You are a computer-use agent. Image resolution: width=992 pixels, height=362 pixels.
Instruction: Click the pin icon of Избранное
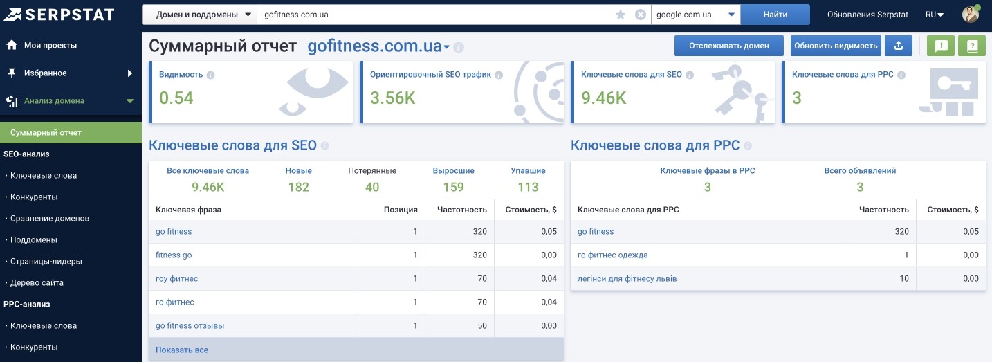(x=12, y=73)
